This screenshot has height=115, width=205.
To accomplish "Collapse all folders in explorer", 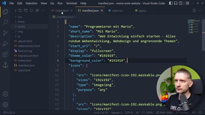I will [37, 11].
